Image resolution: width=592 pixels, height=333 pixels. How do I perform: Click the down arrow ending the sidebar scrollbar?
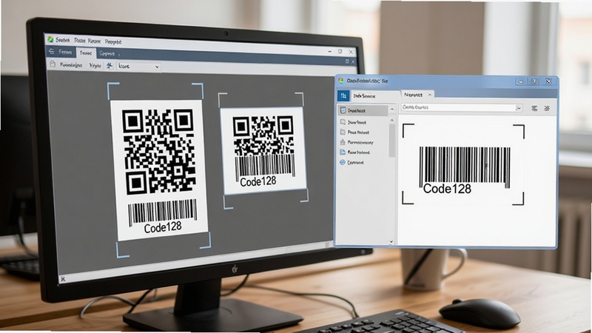(x=391, y=242)
